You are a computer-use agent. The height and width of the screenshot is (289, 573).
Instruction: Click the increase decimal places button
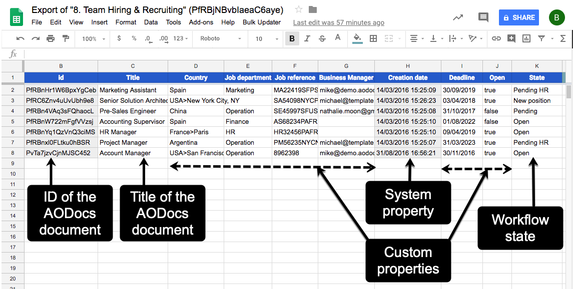pyautogui.click(x=164, y=38)
